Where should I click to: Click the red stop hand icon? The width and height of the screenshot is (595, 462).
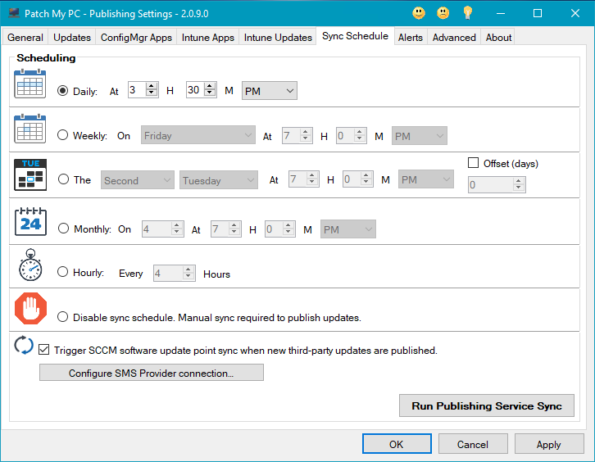click(x=30, y=309)
